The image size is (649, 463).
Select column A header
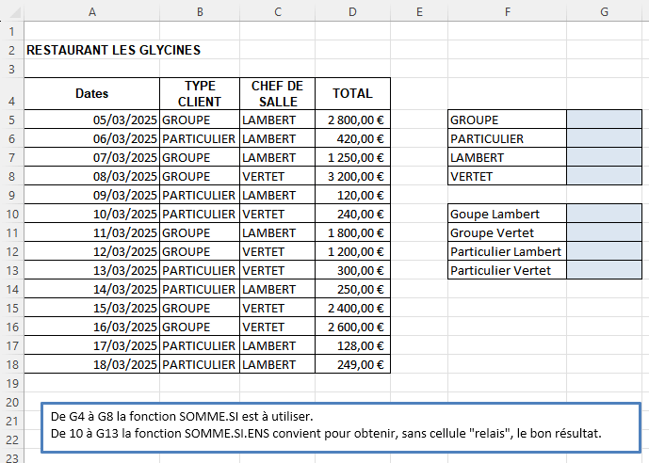(x=91, y=11)
